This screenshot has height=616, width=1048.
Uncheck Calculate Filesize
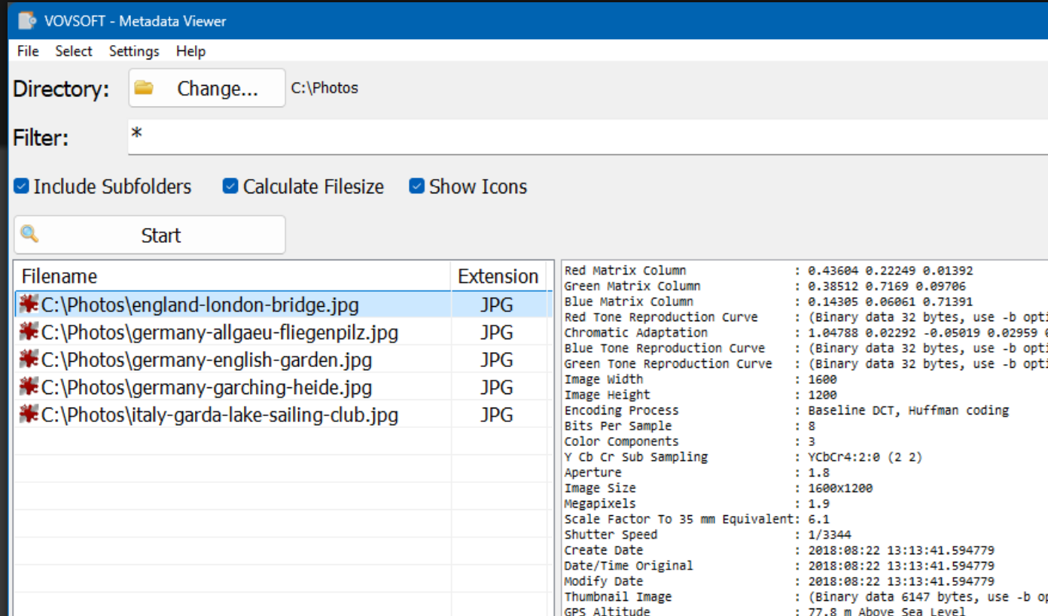click(230, 185)
